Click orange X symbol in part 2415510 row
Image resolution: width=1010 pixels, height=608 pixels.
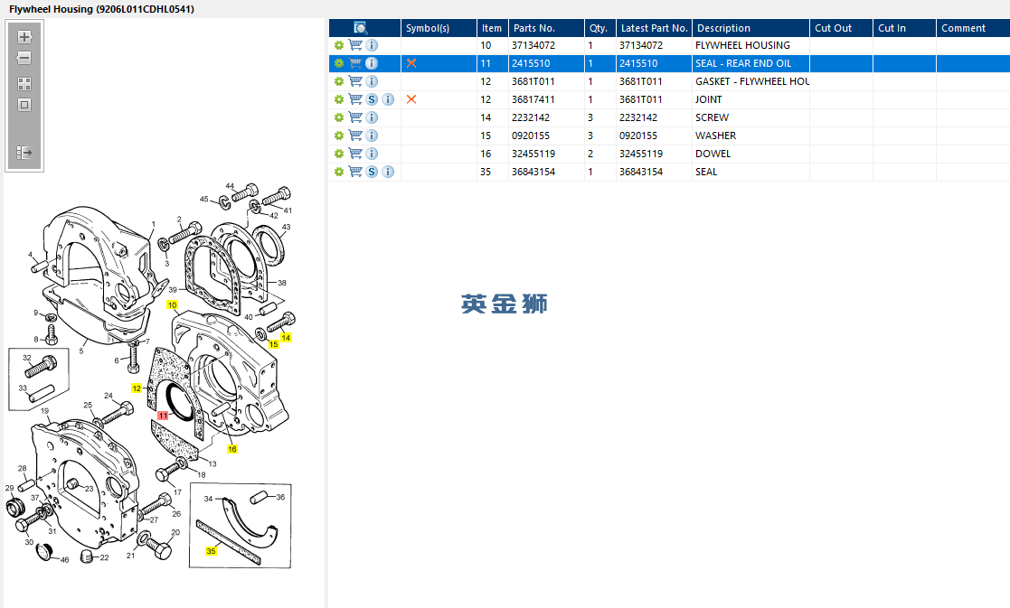[411, 63]
